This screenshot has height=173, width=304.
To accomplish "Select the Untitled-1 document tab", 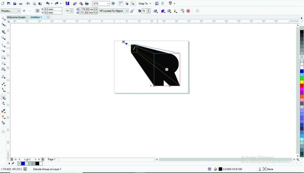I will [x=36, y=17].
